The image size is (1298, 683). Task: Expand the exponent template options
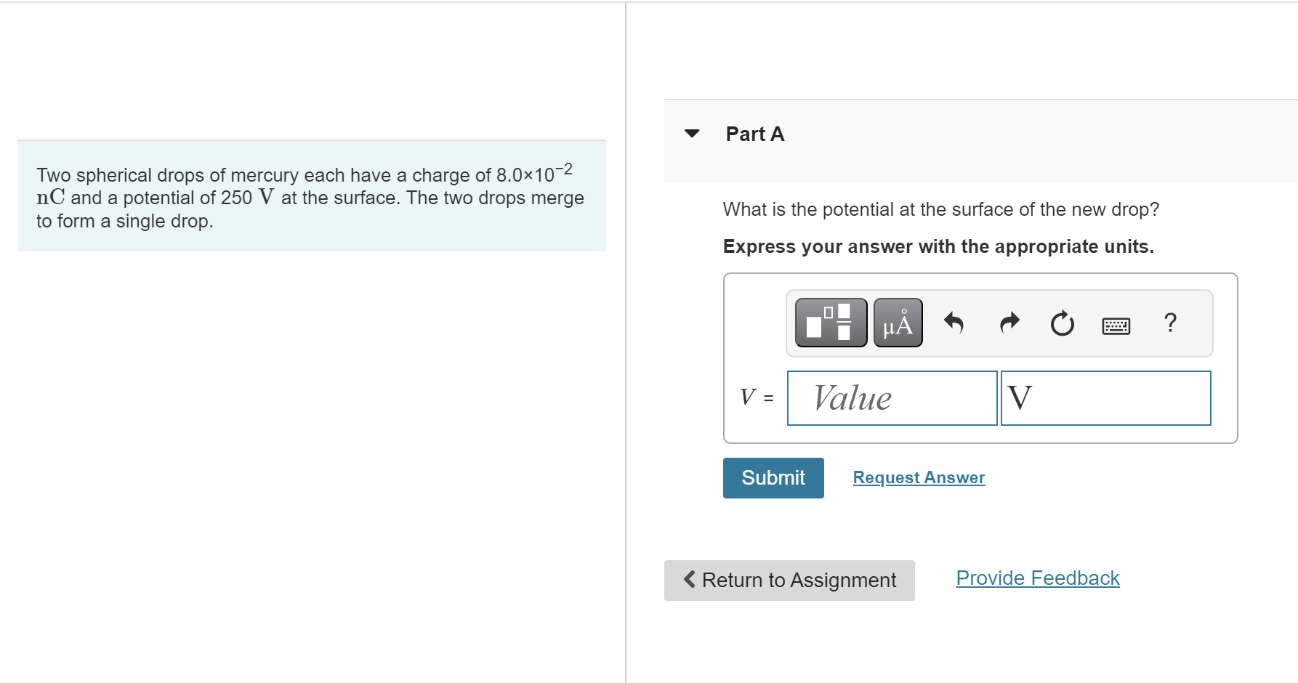point(831,322)
